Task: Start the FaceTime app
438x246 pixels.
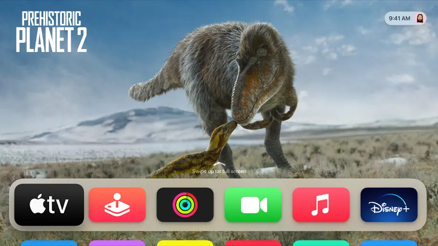Action: coord(253,205)
